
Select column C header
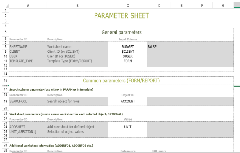click(128, 6)
